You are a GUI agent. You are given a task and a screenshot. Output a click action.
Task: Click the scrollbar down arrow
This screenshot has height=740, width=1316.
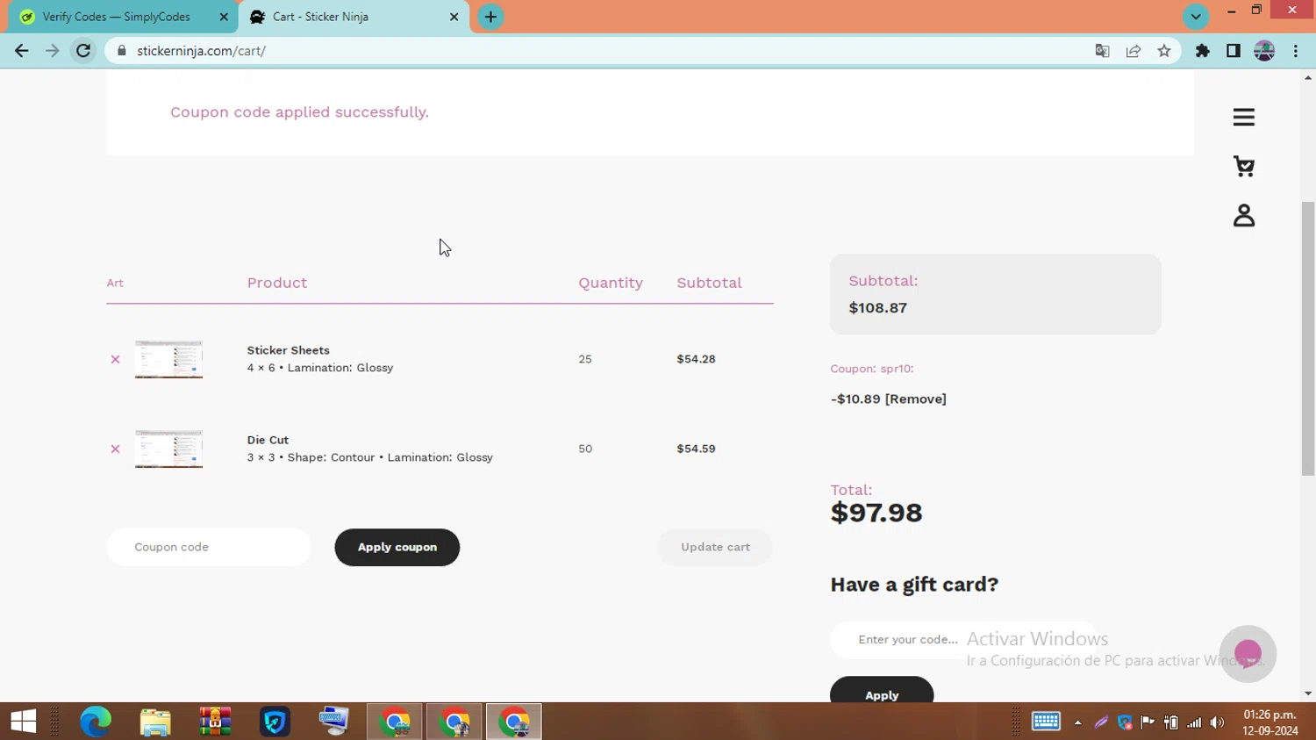pos(1308,693)
